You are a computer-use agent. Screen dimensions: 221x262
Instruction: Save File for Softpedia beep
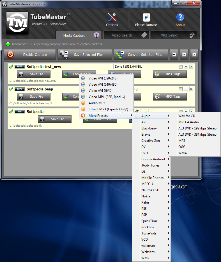(34, 97)
